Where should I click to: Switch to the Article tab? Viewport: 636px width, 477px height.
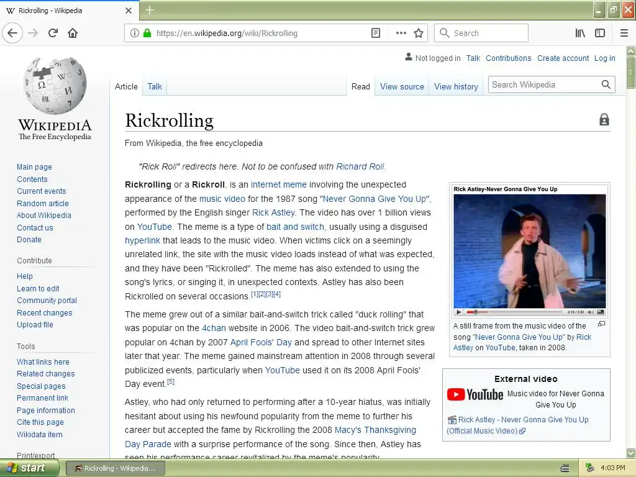tap(126, 86)
